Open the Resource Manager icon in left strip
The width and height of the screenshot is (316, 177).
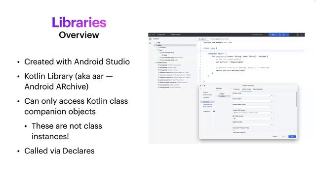[x=150, y=43]
